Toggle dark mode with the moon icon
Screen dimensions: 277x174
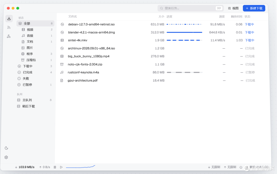(x=6, y=148)
